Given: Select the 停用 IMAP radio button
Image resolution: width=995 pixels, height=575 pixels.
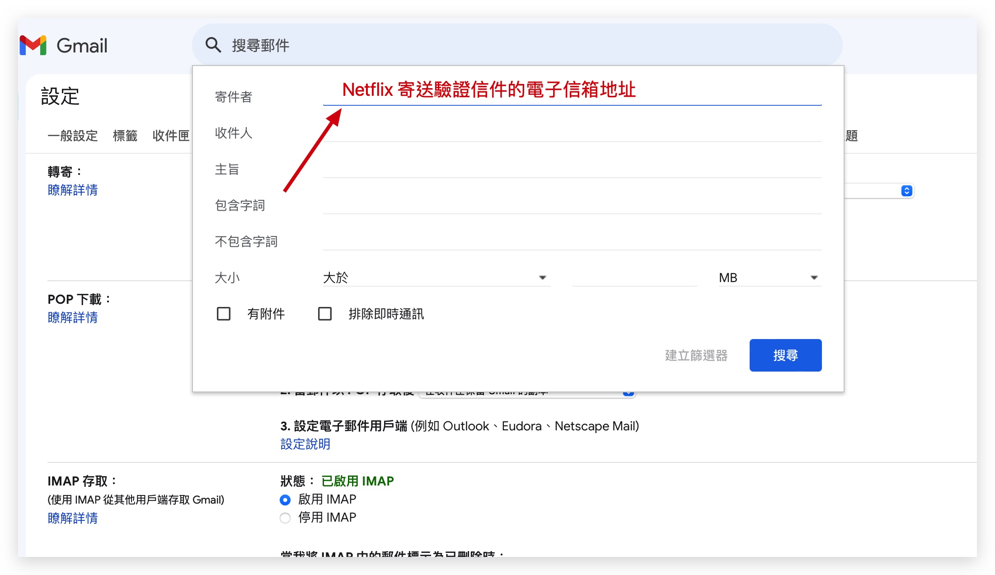Looking at the screenshot, I should 285,518.
